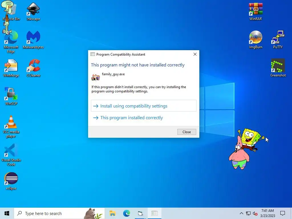Open the network status tray icon
Viewport: 292px width, 219px height.
pyautogui.click(x=248, y=213)
